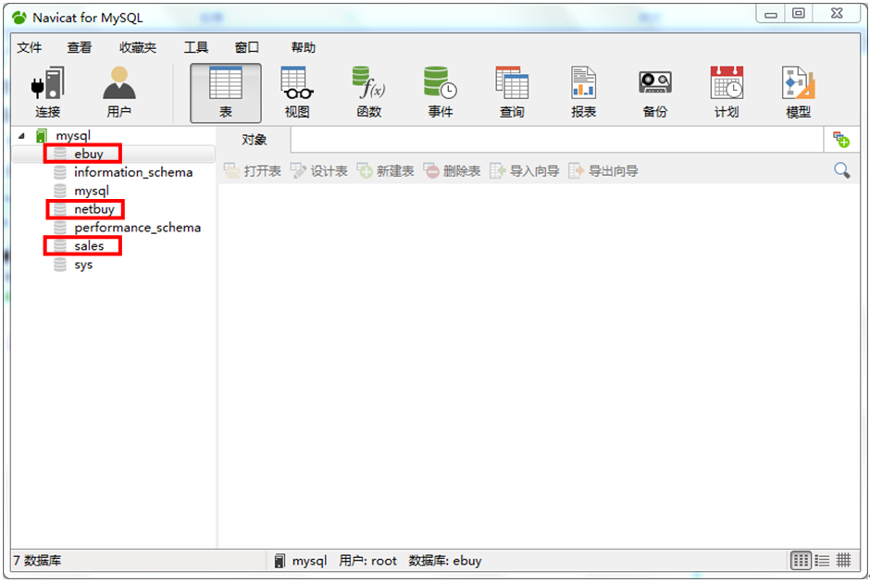Open the Tools (工具) menu
This screenshot has width=870, height=583.
pyautogui.click(x=196, y=48)
